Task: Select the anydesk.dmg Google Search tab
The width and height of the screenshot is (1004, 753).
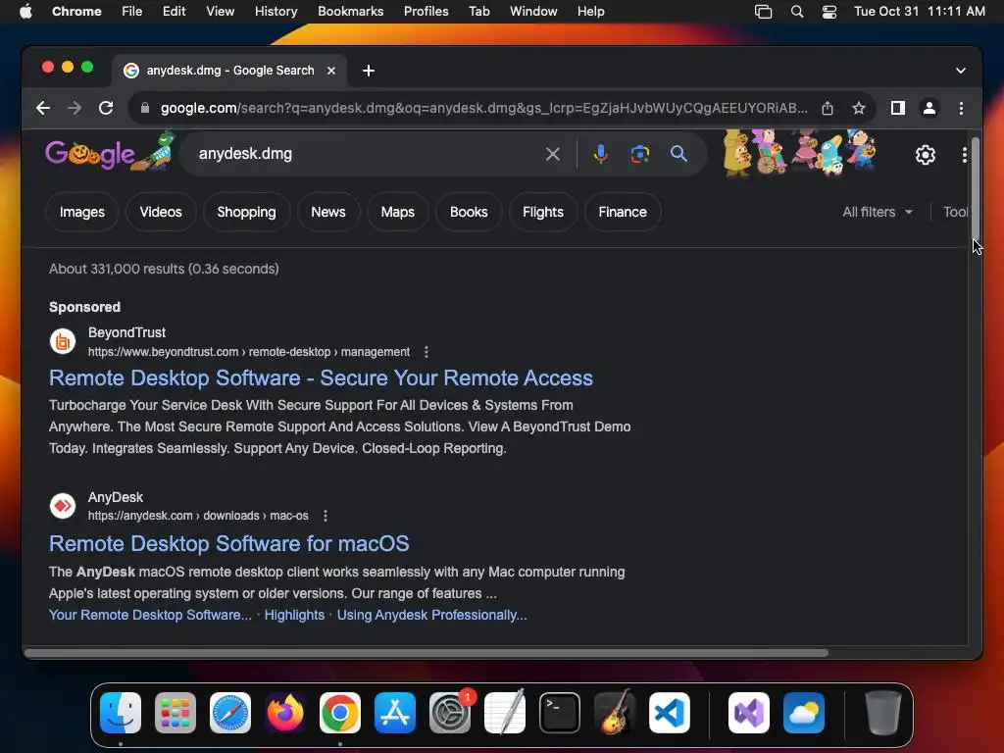Action: coord(229,71)
